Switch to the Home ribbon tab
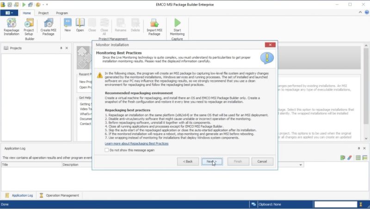This screenshot has height=209, width=370. [27, 13]
